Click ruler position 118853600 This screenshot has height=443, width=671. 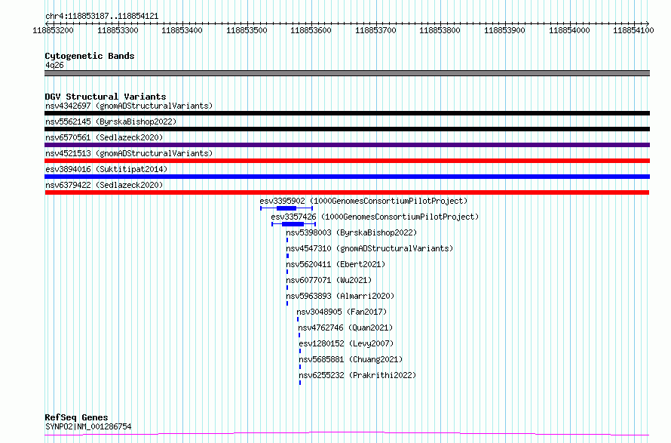(x=311, y=30)
